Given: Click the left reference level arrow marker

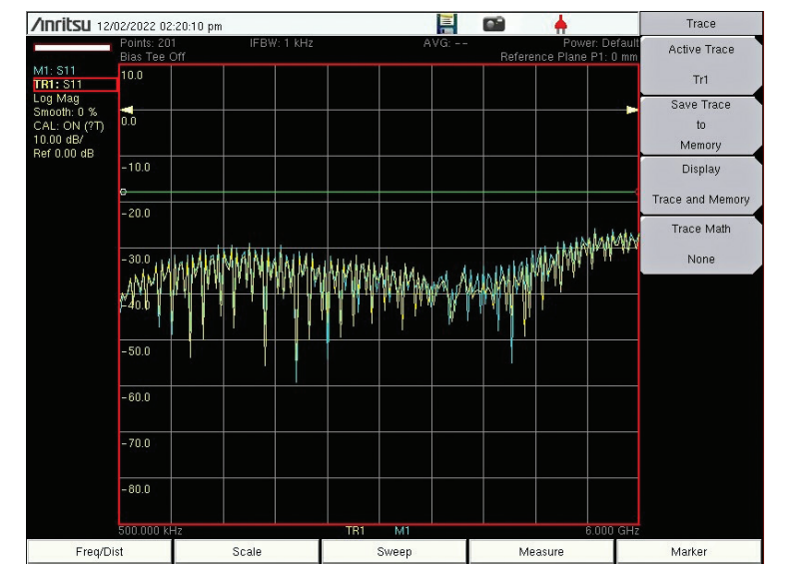Looking at the screenshot, I should click(x=126, y=110).
